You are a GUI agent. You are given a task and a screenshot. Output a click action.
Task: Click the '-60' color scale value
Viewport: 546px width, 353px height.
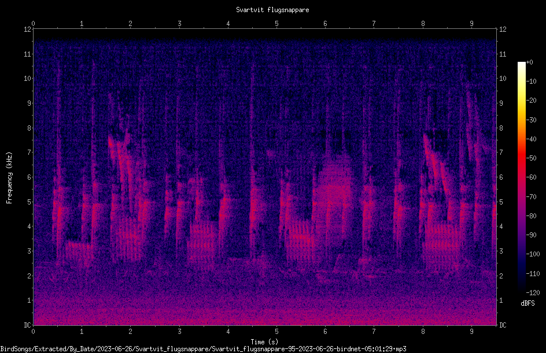click(531, 177)
